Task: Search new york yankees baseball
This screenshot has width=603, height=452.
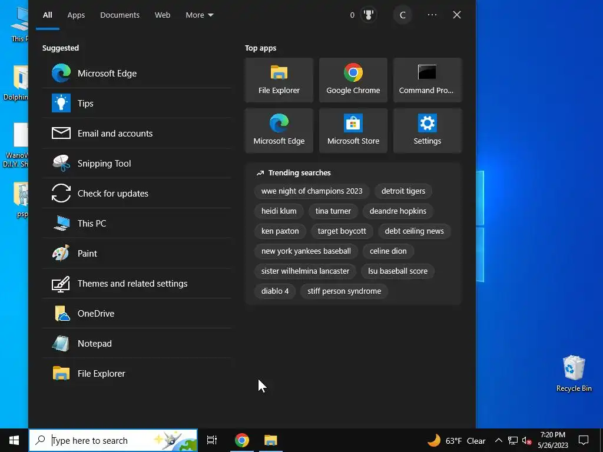Action: click(306, 251)
